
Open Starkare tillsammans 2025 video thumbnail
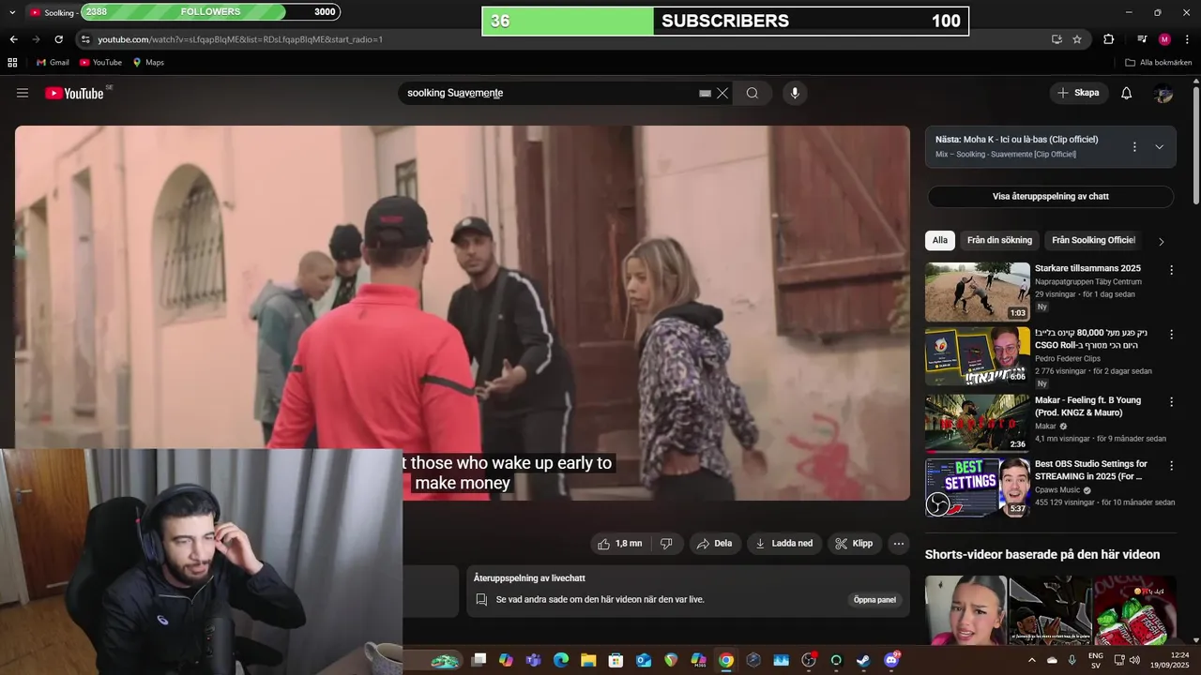[x=977, y=292]
